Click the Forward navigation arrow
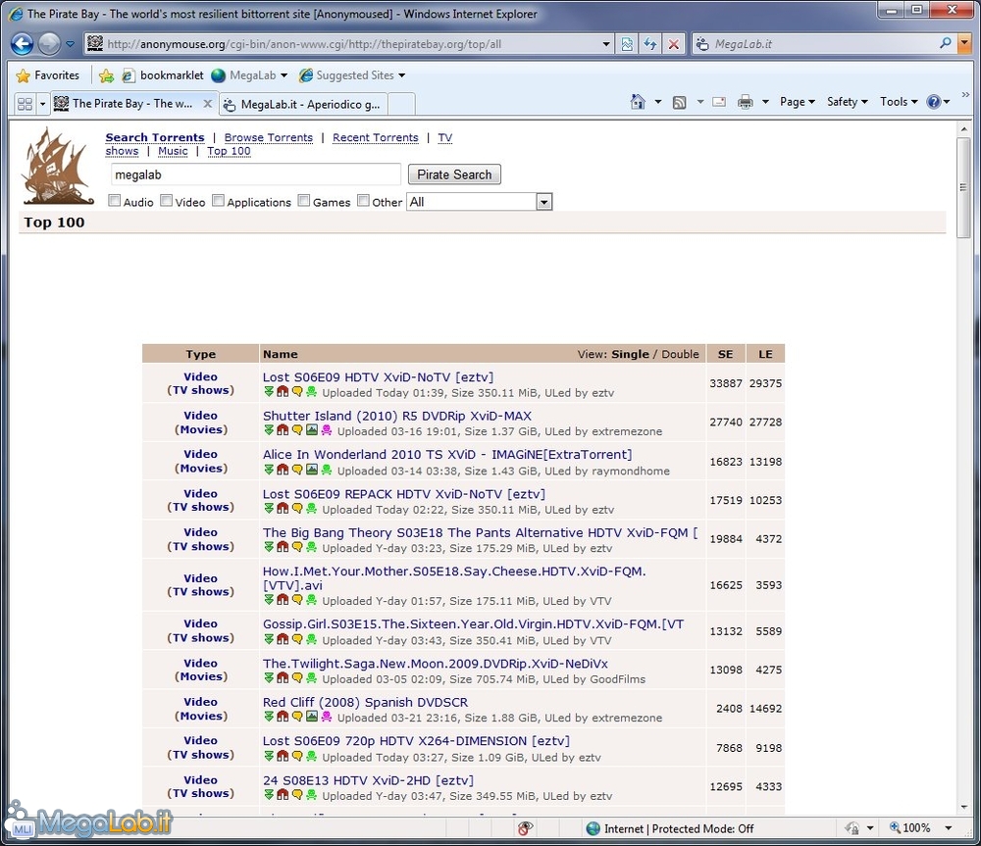The image size is (981, 846). (x=49, y=44)
